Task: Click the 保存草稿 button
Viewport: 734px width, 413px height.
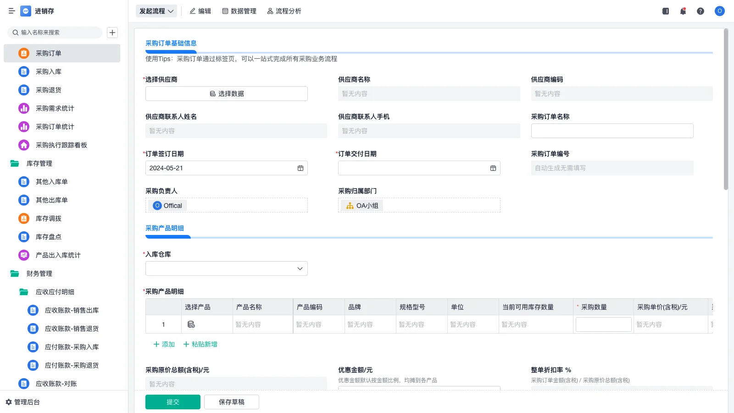Action: 232,402
